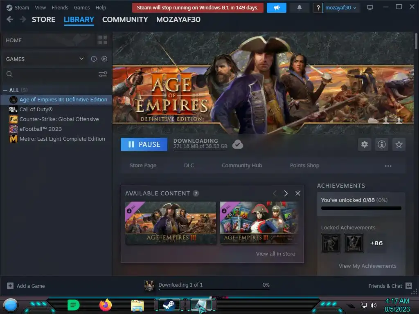Click the +86 more achievements box
Image resolution: width=419 pixels, height=314 pixels.
point(376,243)
